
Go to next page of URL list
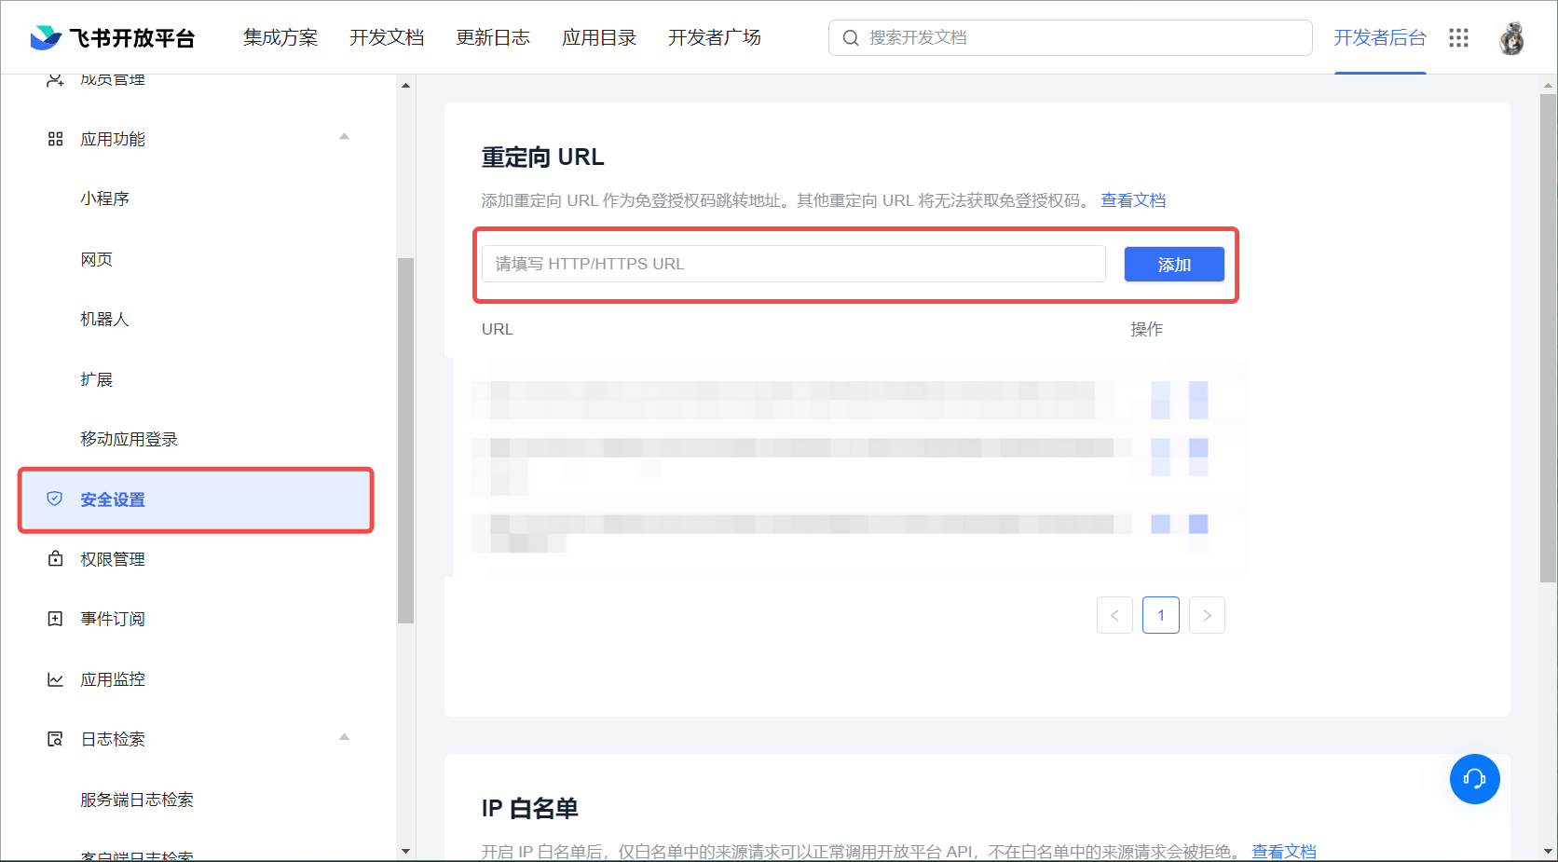click(x=1207, y=615)
